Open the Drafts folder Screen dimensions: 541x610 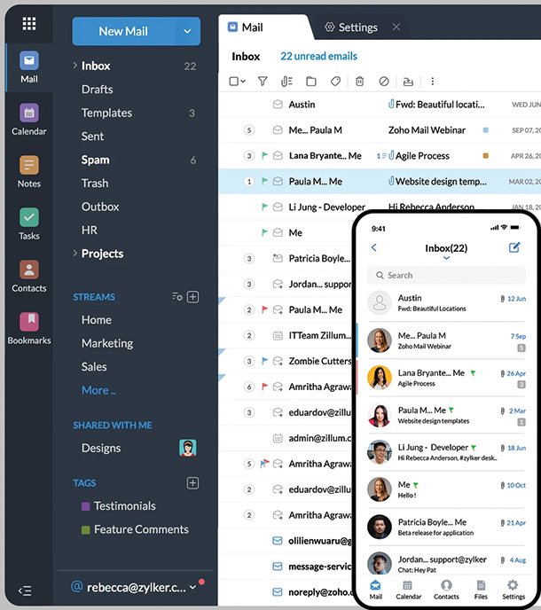[x=98, y=90]
